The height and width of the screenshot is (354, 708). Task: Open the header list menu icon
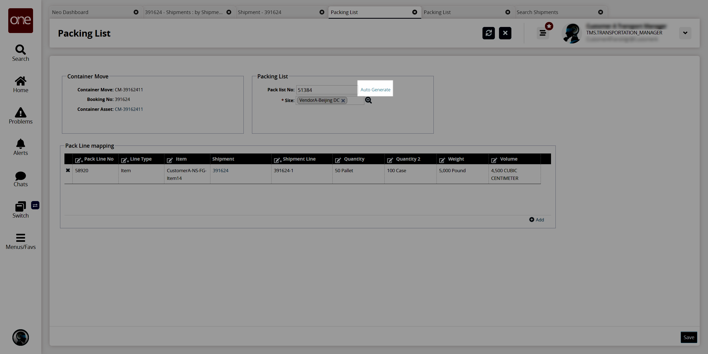[x=543, y=33]
